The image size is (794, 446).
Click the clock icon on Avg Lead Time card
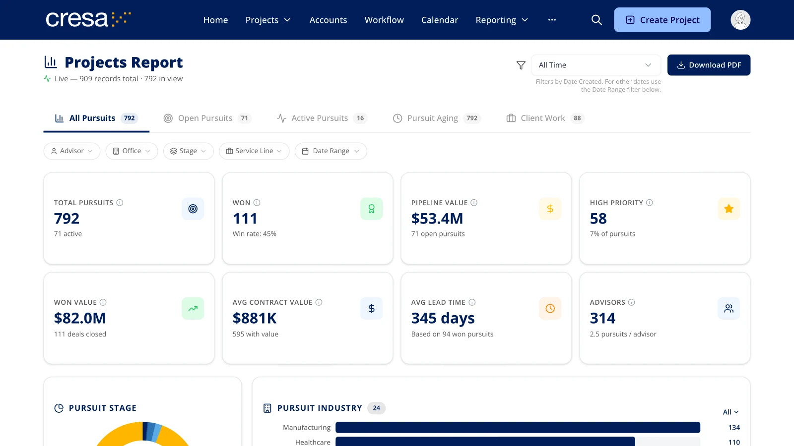coord(550,309)
